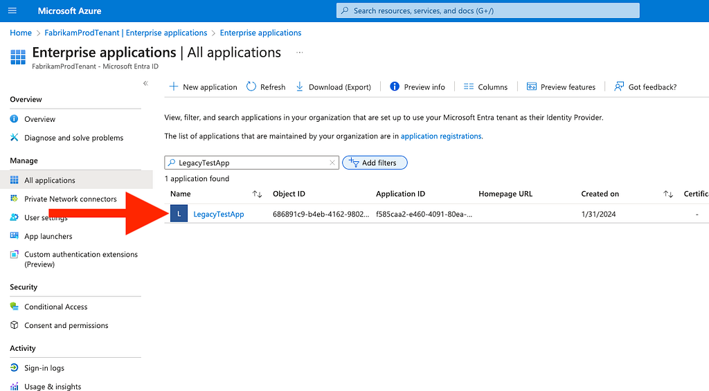Screen dimensions: 709x391
Task: Open the Columns chooser
Action: click(x=485, y=87)
